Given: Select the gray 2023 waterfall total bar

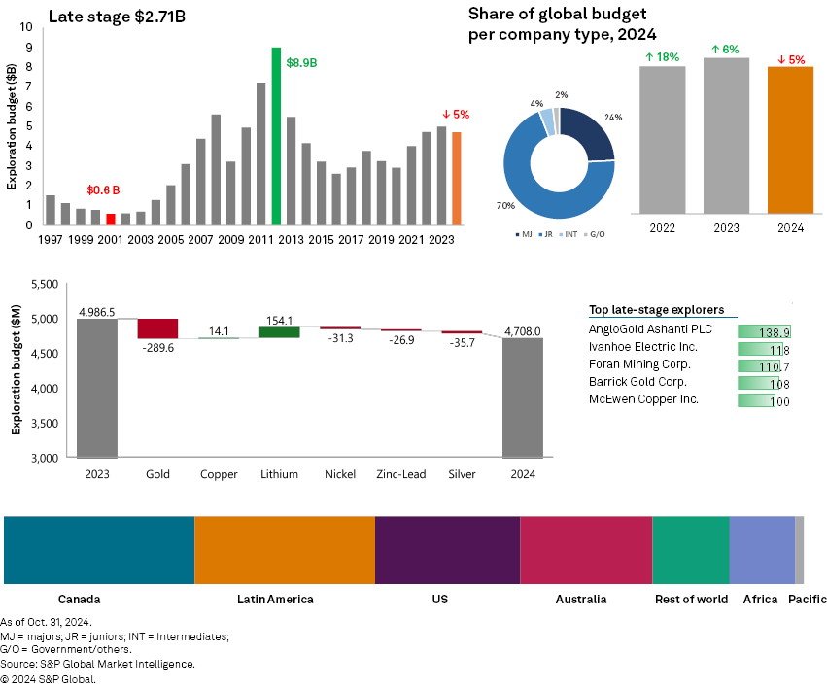Looking at the screenshot, I should pos(97,388).
